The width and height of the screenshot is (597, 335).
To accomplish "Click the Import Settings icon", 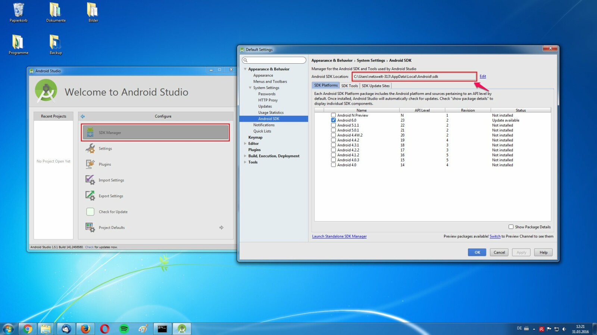I will pos(90,180).
